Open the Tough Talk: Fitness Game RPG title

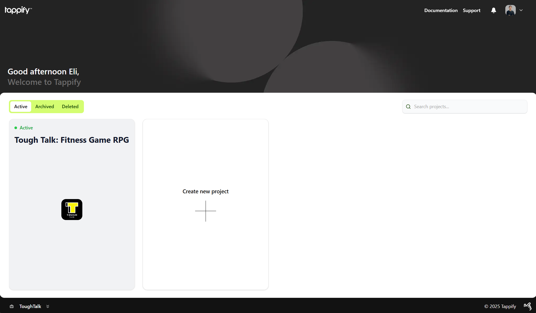tap(72, 140)
